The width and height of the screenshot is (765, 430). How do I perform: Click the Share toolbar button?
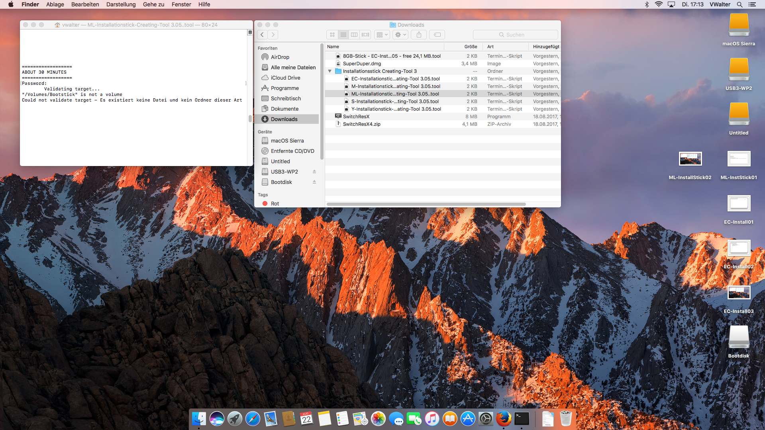[419, 35]
